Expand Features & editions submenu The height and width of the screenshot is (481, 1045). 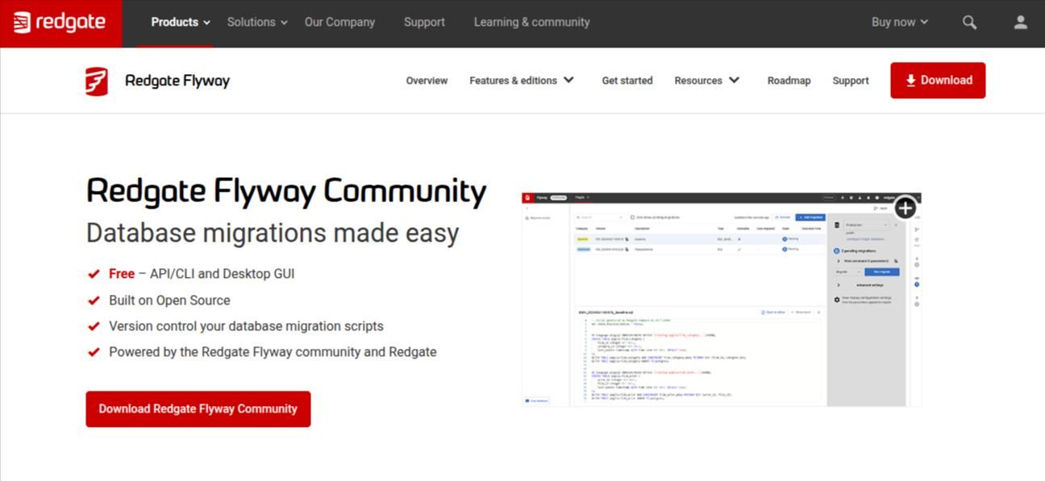point(522,81)
